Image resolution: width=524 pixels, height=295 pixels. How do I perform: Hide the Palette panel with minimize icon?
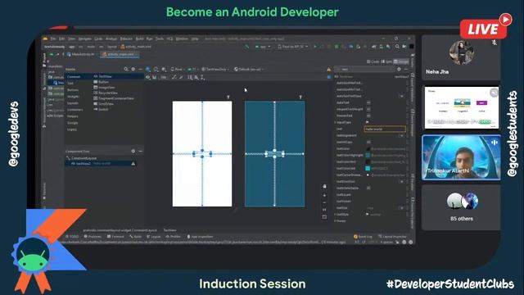(140, 69)
